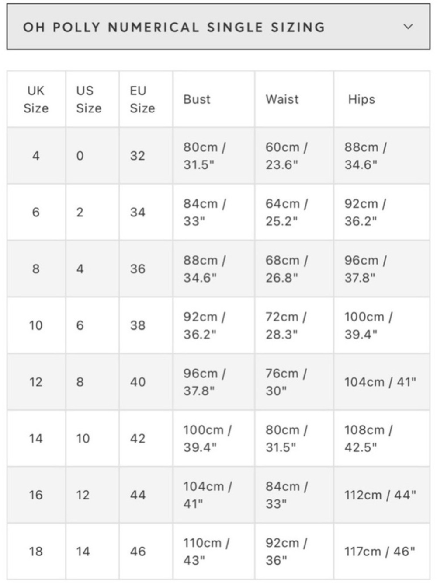
Task: Select EU size 34 cell
Action: 146,212
